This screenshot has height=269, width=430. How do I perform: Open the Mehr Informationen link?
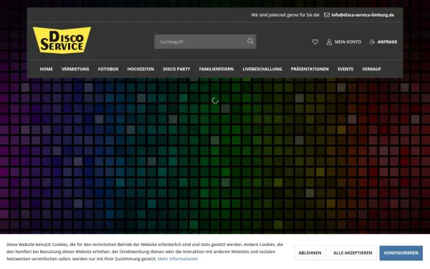coord(178,259)
